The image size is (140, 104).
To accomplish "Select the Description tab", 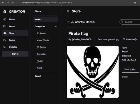I will (130, 69).
